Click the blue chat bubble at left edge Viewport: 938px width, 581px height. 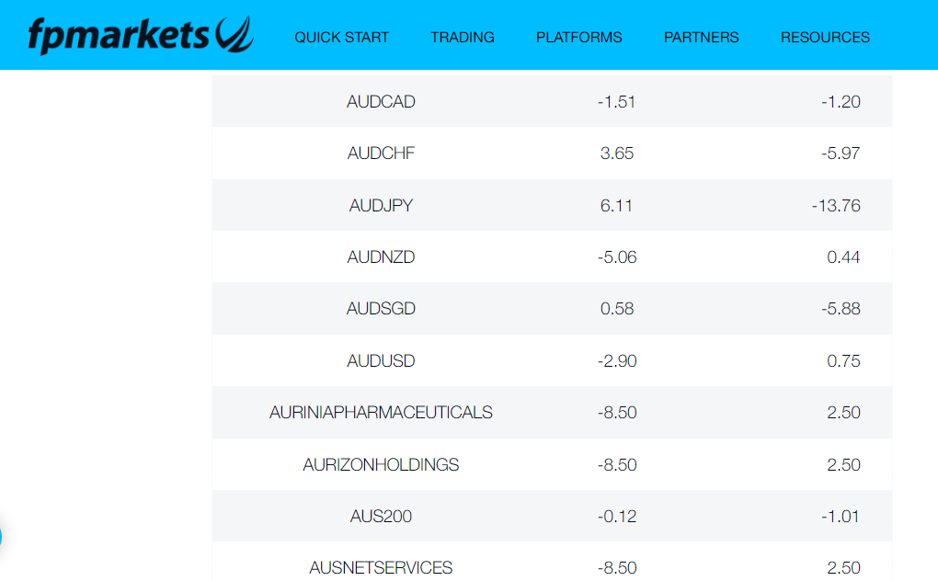[x=1, y=537]
